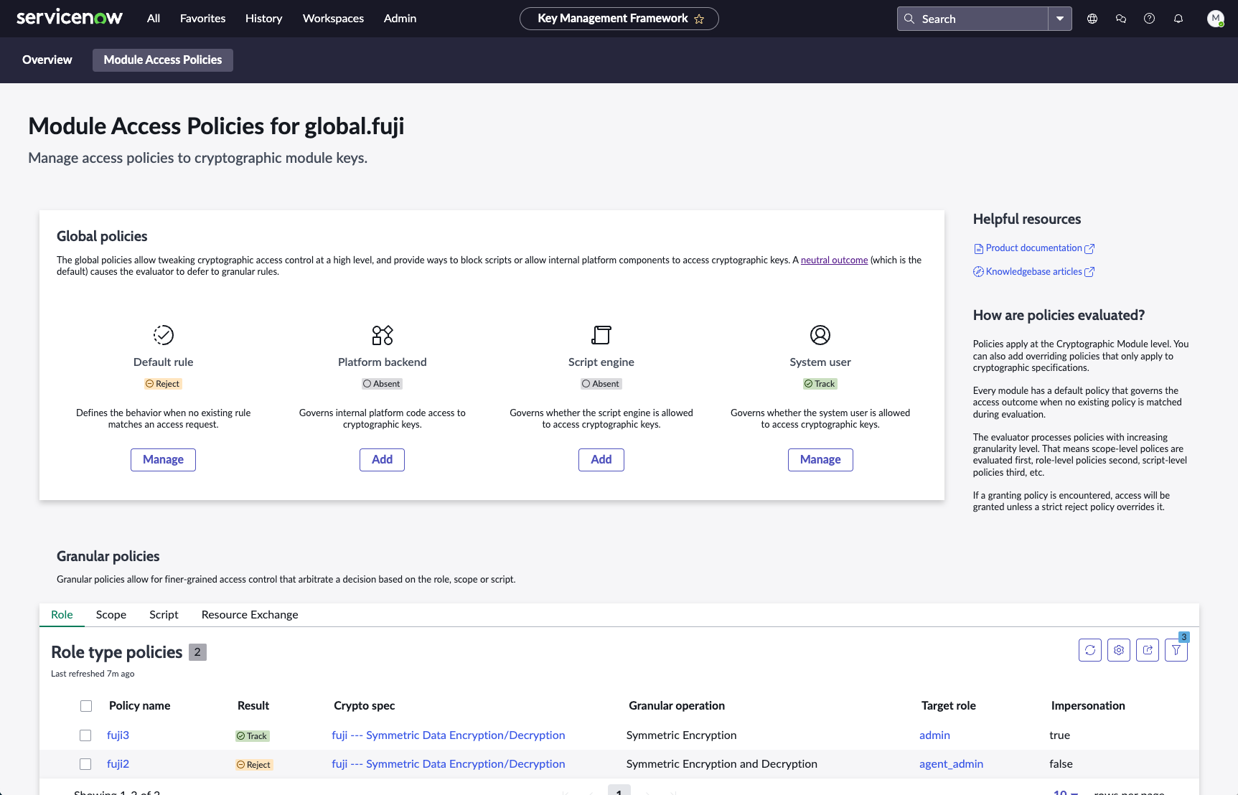Viewport: 1238px width, 795px height.
Task: Open the notifications bell
Action: click(1178, 19)
